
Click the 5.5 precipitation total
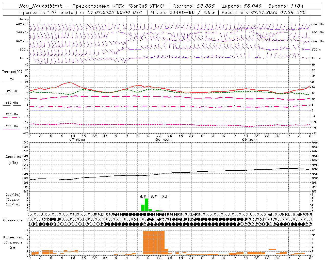pyautogui.click(x=143, y=197)
